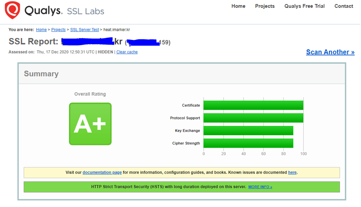The width and height of the screenshot is (361, 207).
Task: Go to SSL Server Test breadcrumb
Action: coord(85,30)
